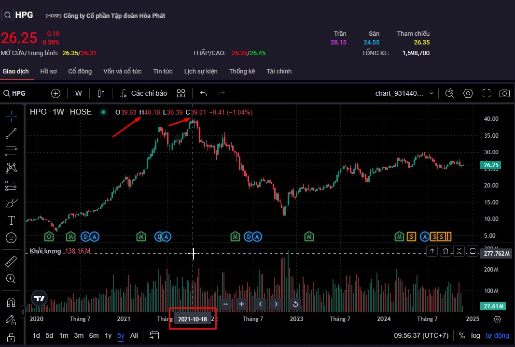Image resolution: width=515 pixels, height=347 pixels.
Task: Click the HPG symbol search in the chart toolbar
Action: coord(14,93)
